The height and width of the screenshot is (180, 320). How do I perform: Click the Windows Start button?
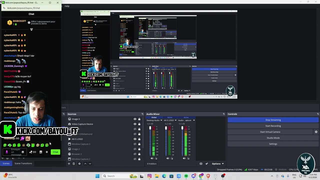pos(97,176)
